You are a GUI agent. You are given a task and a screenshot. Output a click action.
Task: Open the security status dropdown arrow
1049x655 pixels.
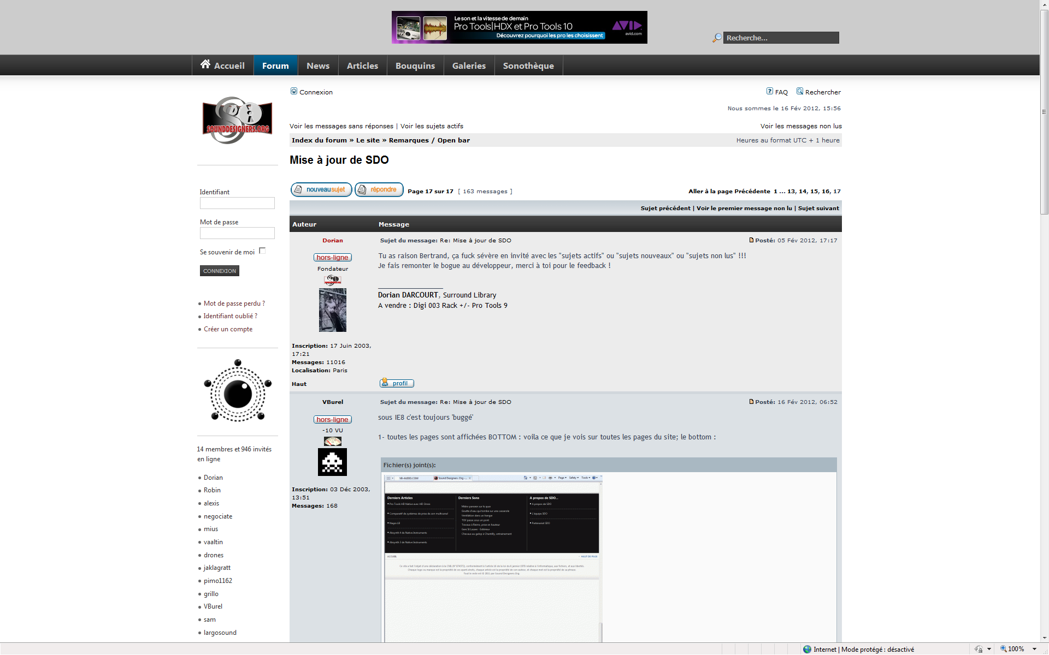point(989,649)
